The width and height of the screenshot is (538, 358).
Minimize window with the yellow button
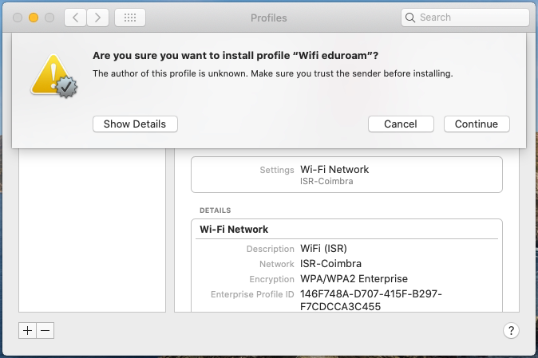click(x=34, y=18)
